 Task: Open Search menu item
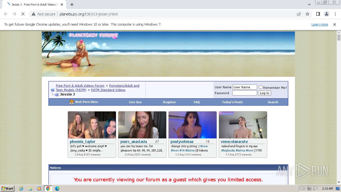273,102
